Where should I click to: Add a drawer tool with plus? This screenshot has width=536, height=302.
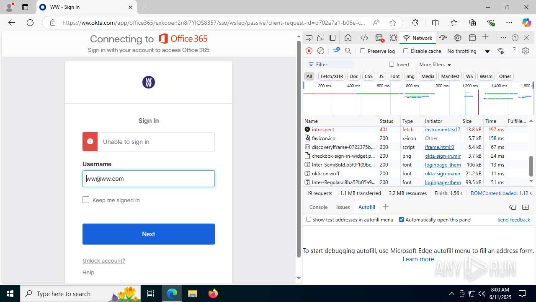386,207
